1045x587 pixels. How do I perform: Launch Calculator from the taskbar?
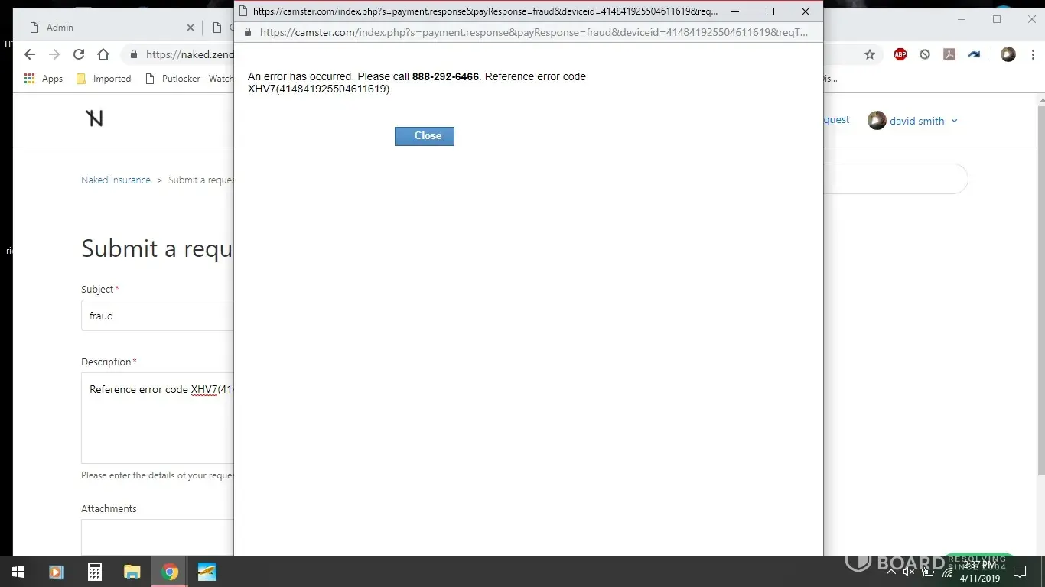coord(94,572)
